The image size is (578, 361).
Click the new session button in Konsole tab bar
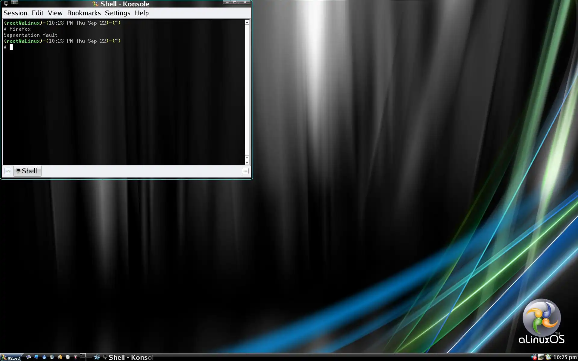pos(8,171)
